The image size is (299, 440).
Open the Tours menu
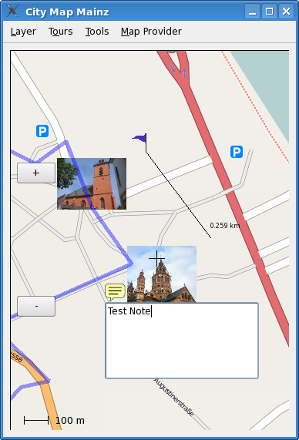[x=61, y=32]
